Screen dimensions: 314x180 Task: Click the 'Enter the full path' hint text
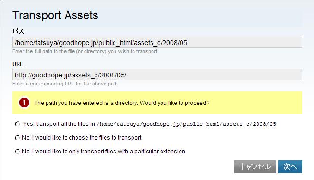pyautogui.click(x=85, y=52)
